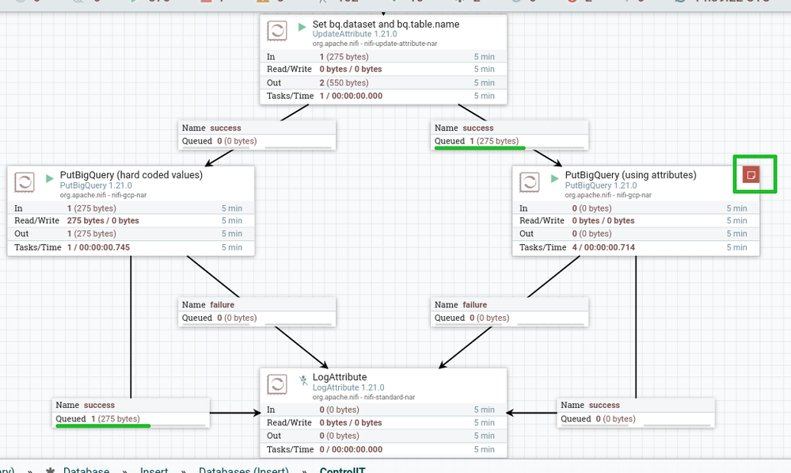Select 'PutBigQuery (hard coded values)' title
Viewport: 791px width, 473px height.
coord(131,174)
